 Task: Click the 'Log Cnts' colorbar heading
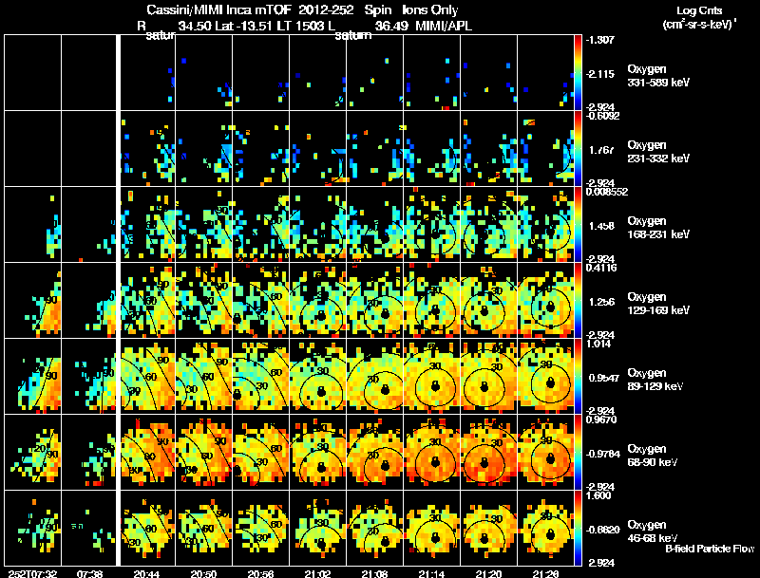pos(698,10)
